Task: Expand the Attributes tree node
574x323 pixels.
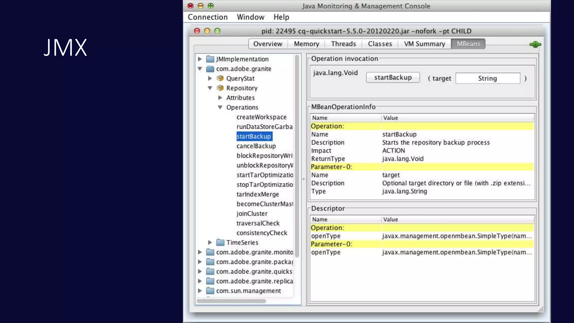Action: pyautogui.click(x=220, y=98)
